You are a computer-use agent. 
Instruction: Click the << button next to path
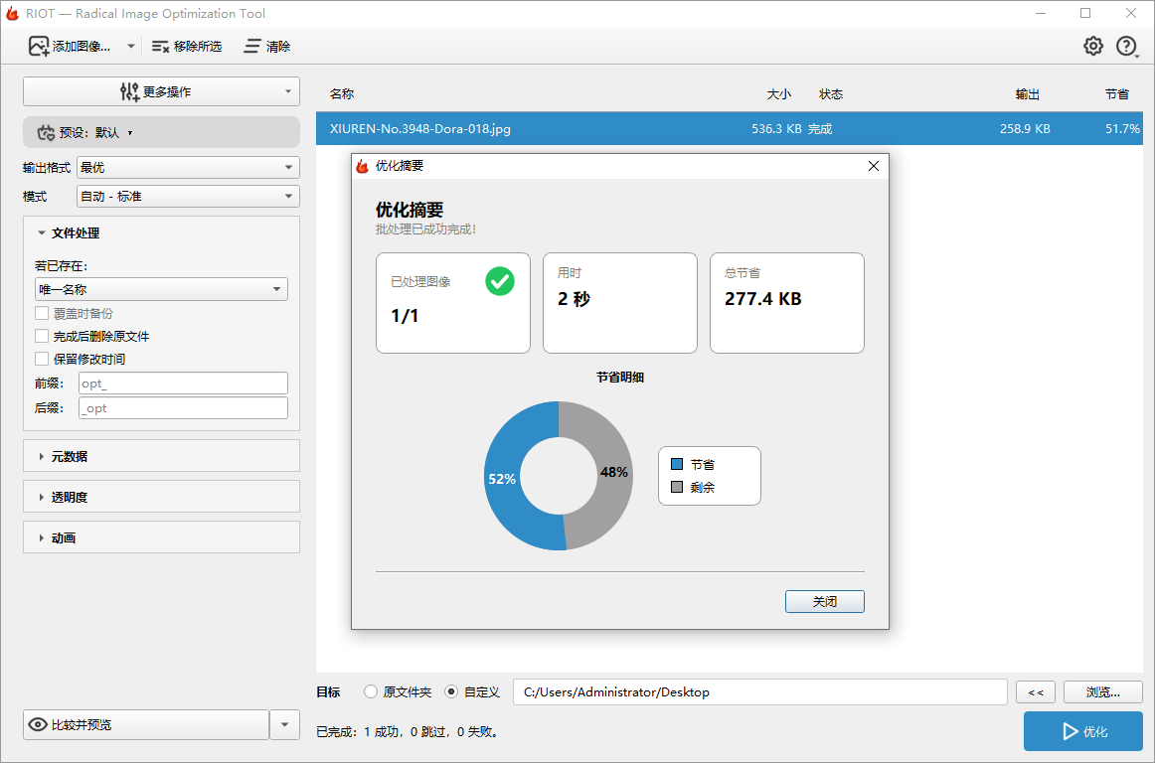click(1035, 692)
